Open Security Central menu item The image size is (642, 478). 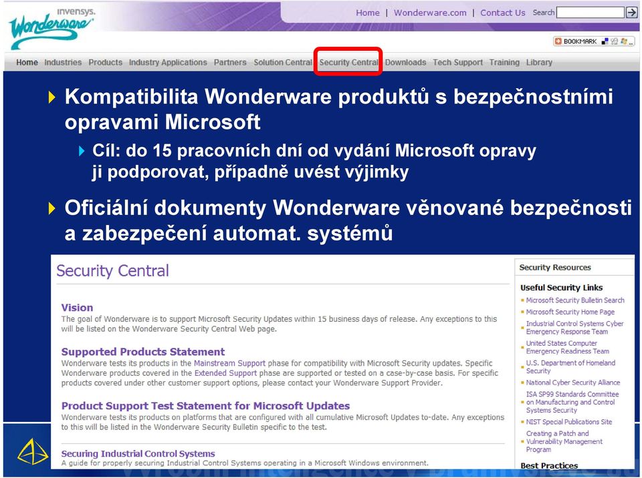tap(348, 63)
